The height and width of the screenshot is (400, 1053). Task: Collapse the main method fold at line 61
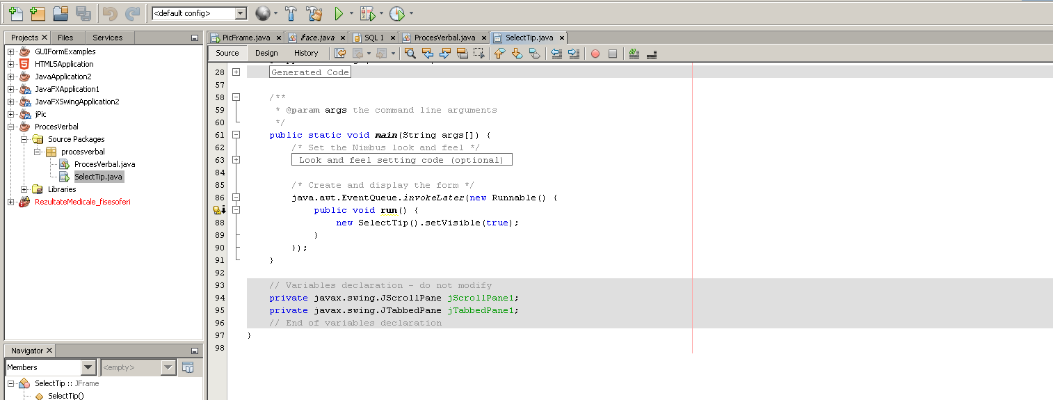(x=236, y=135)
